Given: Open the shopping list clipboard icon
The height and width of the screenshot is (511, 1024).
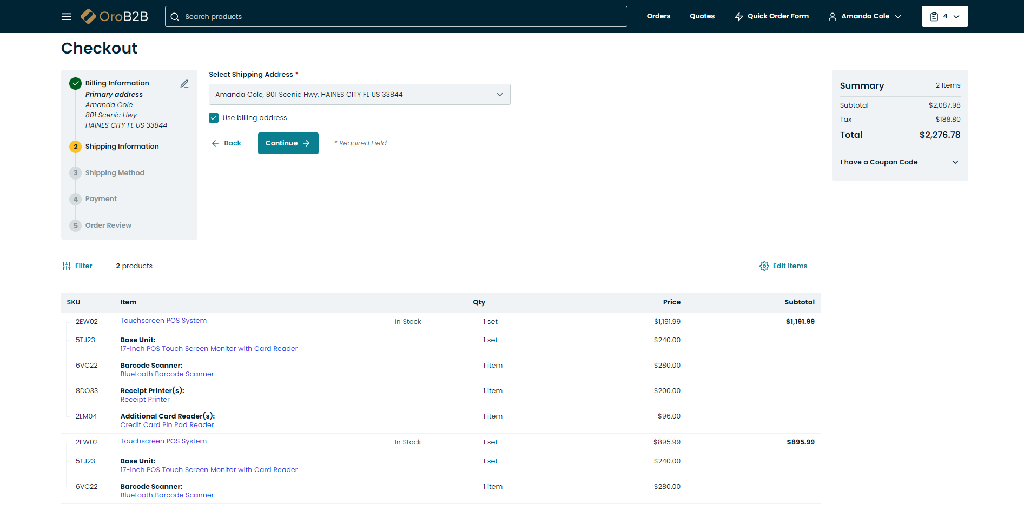Looking at the screenshot, I should (934, 17).
